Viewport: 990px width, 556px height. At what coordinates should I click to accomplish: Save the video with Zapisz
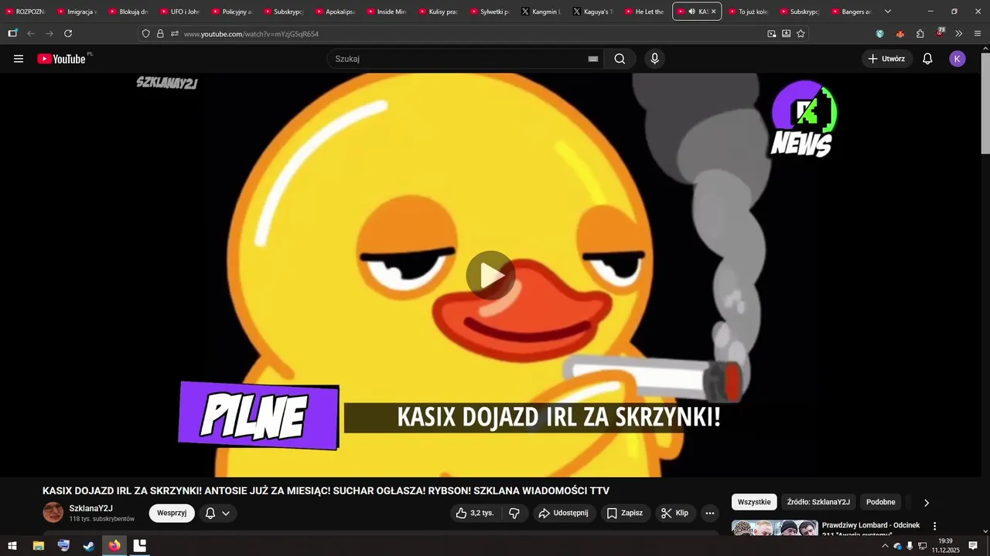pos(625,513)
